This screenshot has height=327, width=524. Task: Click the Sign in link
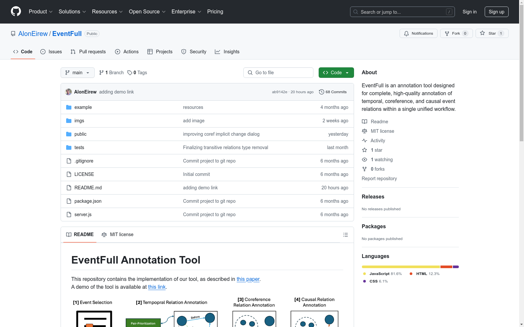coord(470,12)
